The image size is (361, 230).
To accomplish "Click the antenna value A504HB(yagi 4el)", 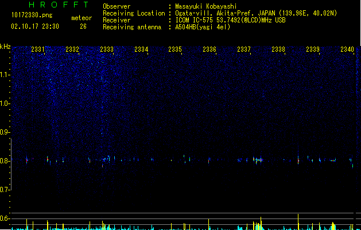I will click(203, 27).
